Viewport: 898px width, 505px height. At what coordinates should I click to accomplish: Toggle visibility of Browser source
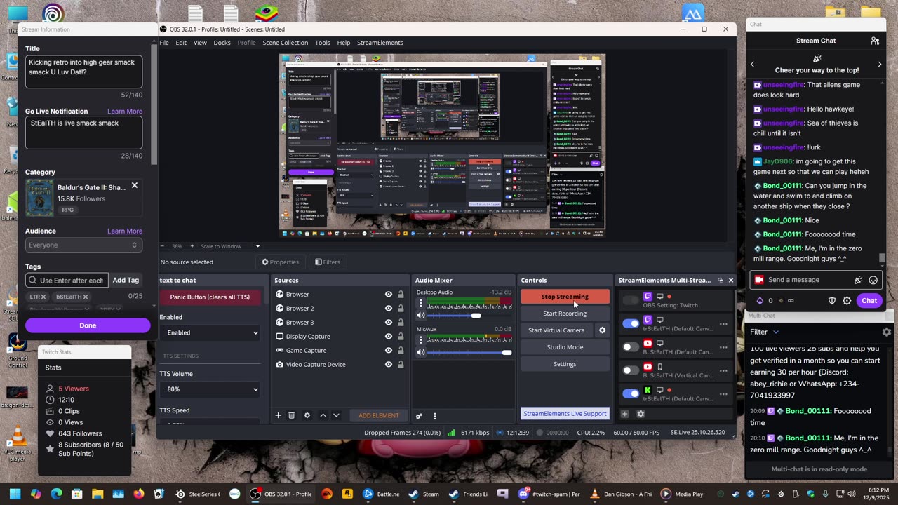click(388, 295)
